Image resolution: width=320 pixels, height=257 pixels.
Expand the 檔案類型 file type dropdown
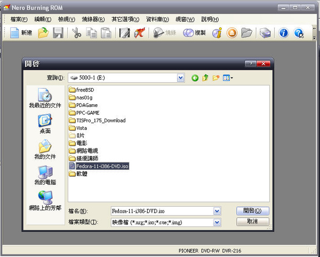click(x=217, y=222)
